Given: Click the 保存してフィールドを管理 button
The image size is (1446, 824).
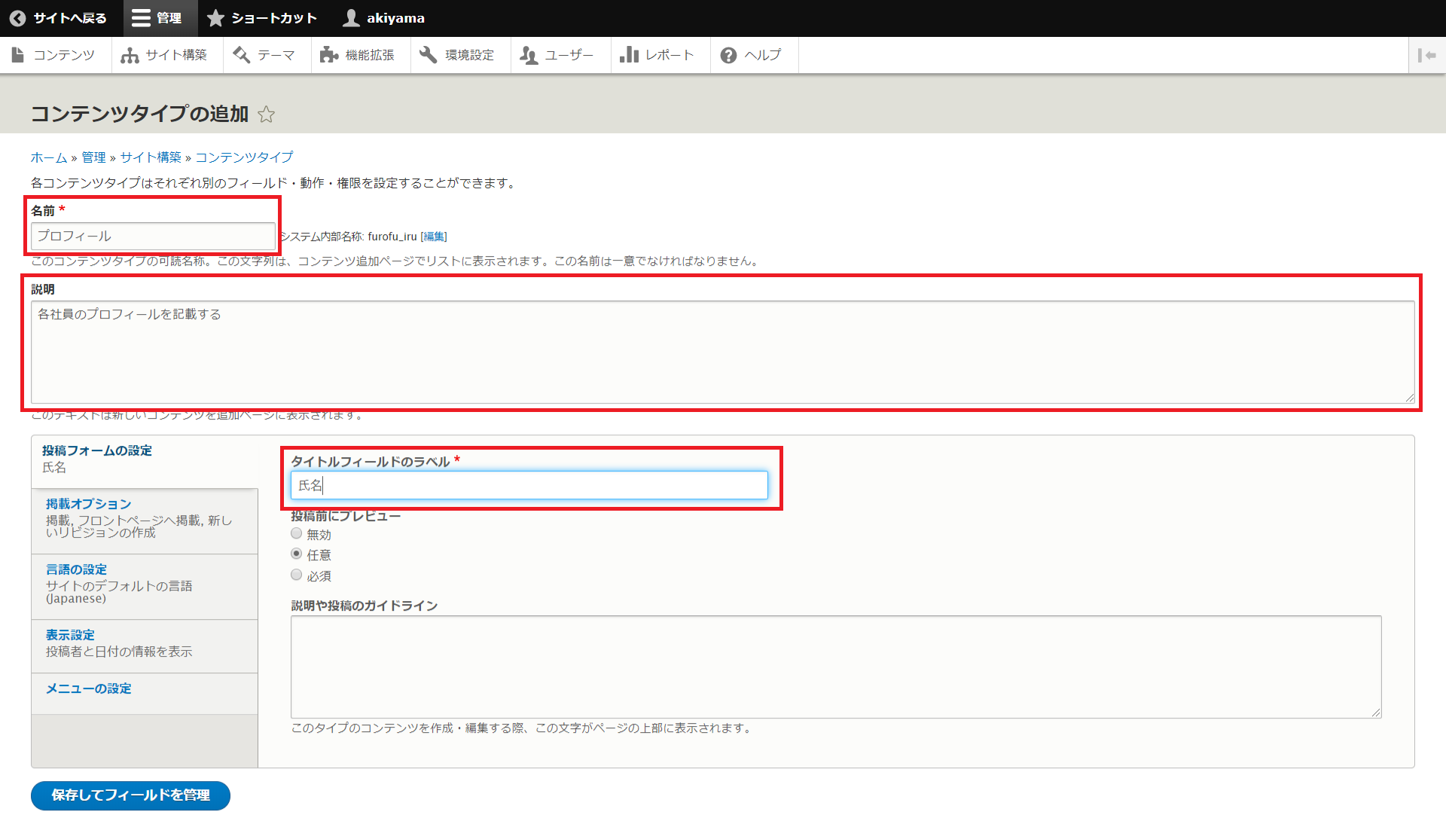Looking at the screenshot, I should (x=130, y=795).
